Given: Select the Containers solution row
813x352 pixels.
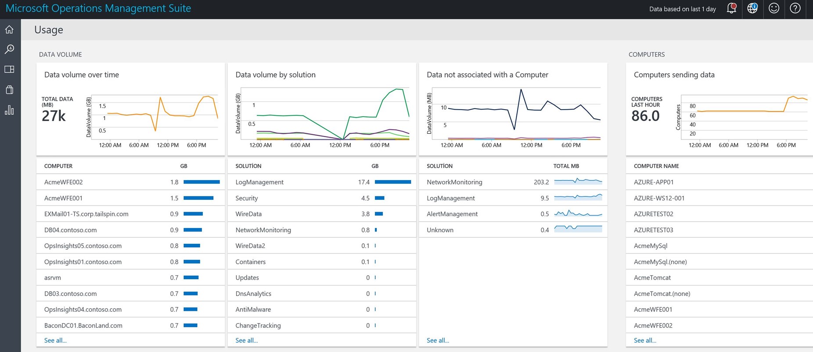Looking at the screenshot, I should tap(322, 262).
